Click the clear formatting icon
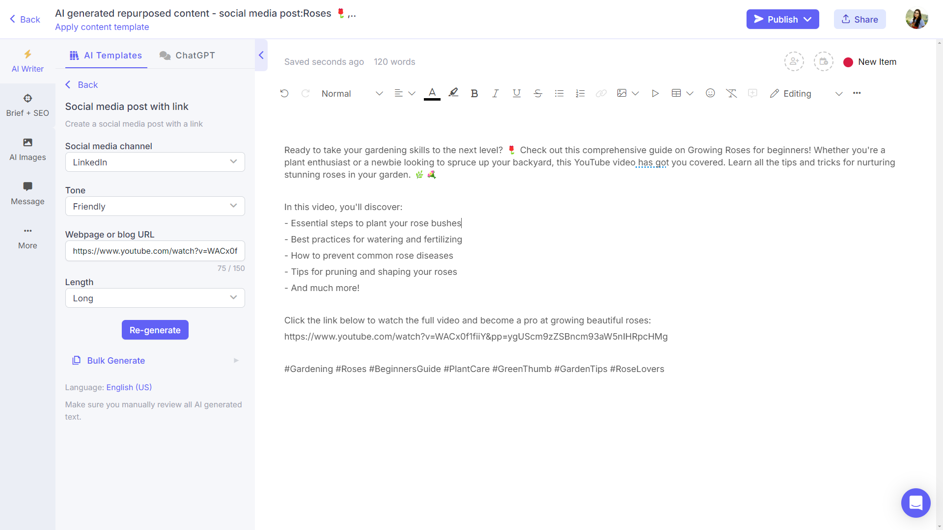943x530 pixels. click(731, 93)
